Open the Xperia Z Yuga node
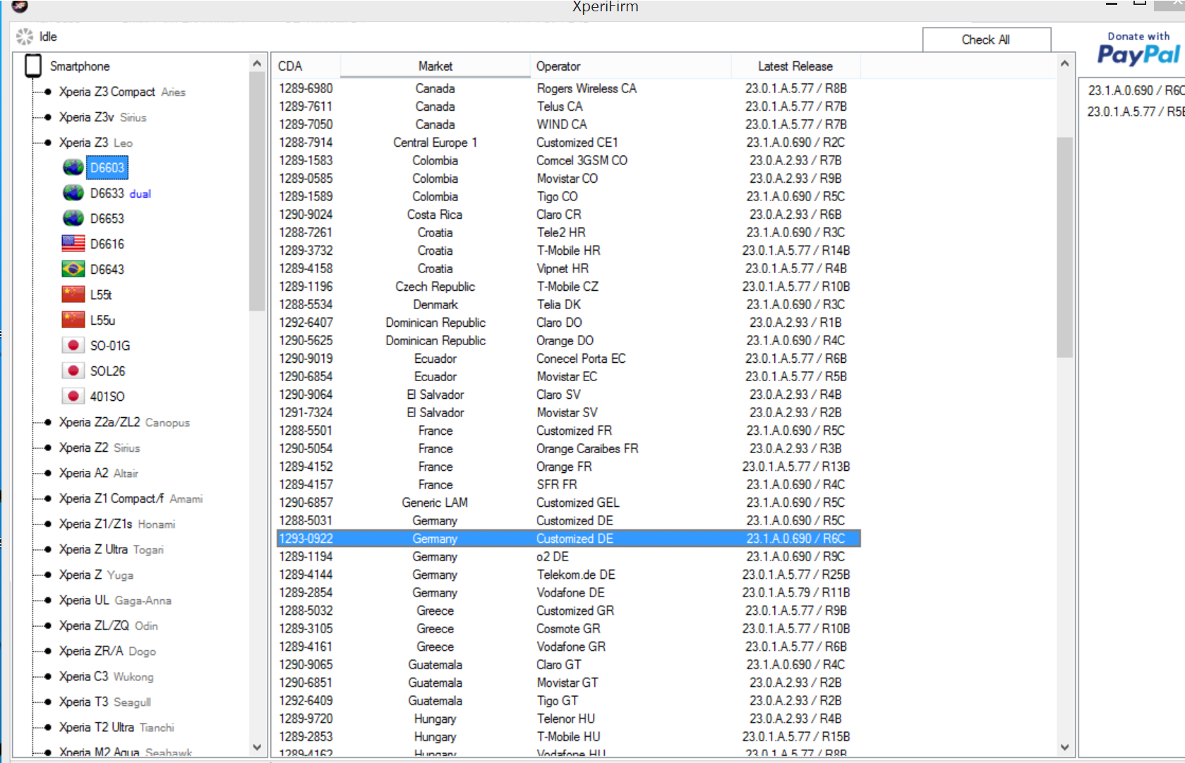This screenshot has height=763, width=1185. coord(96,575)
